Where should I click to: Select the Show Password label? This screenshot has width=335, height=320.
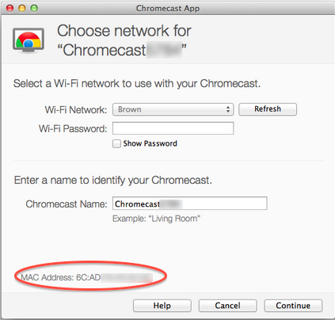[x=150, y=143]
